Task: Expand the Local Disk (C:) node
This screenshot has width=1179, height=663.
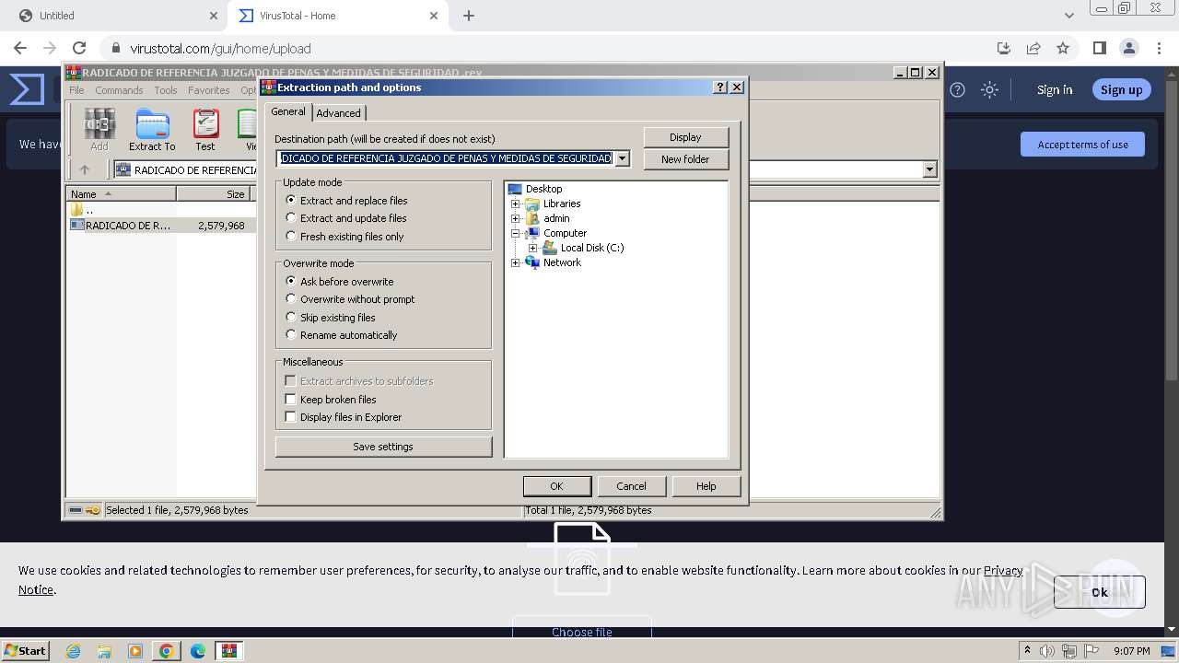Action: click(x=532, y=248)
